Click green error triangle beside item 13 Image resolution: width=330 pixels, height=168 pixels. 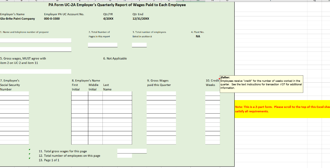coord(30,159)
